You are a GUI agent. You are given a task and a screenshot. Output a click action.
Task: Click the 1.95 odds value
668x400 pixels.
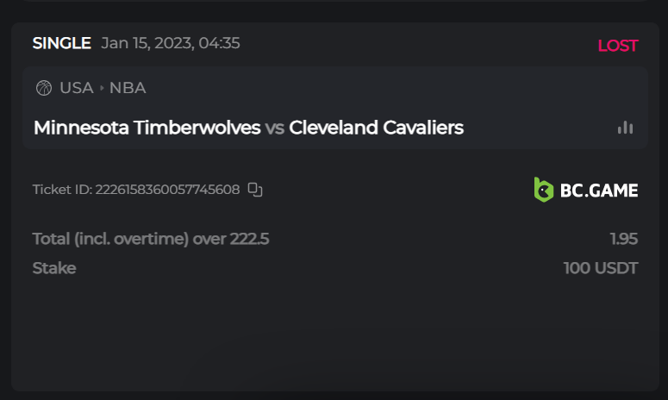pyautogui.click(x=623, y=239)
